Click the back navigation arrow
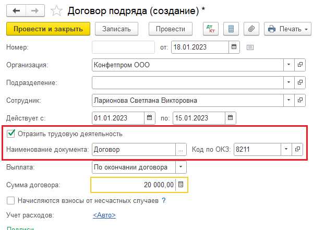 tap(16, 11)
